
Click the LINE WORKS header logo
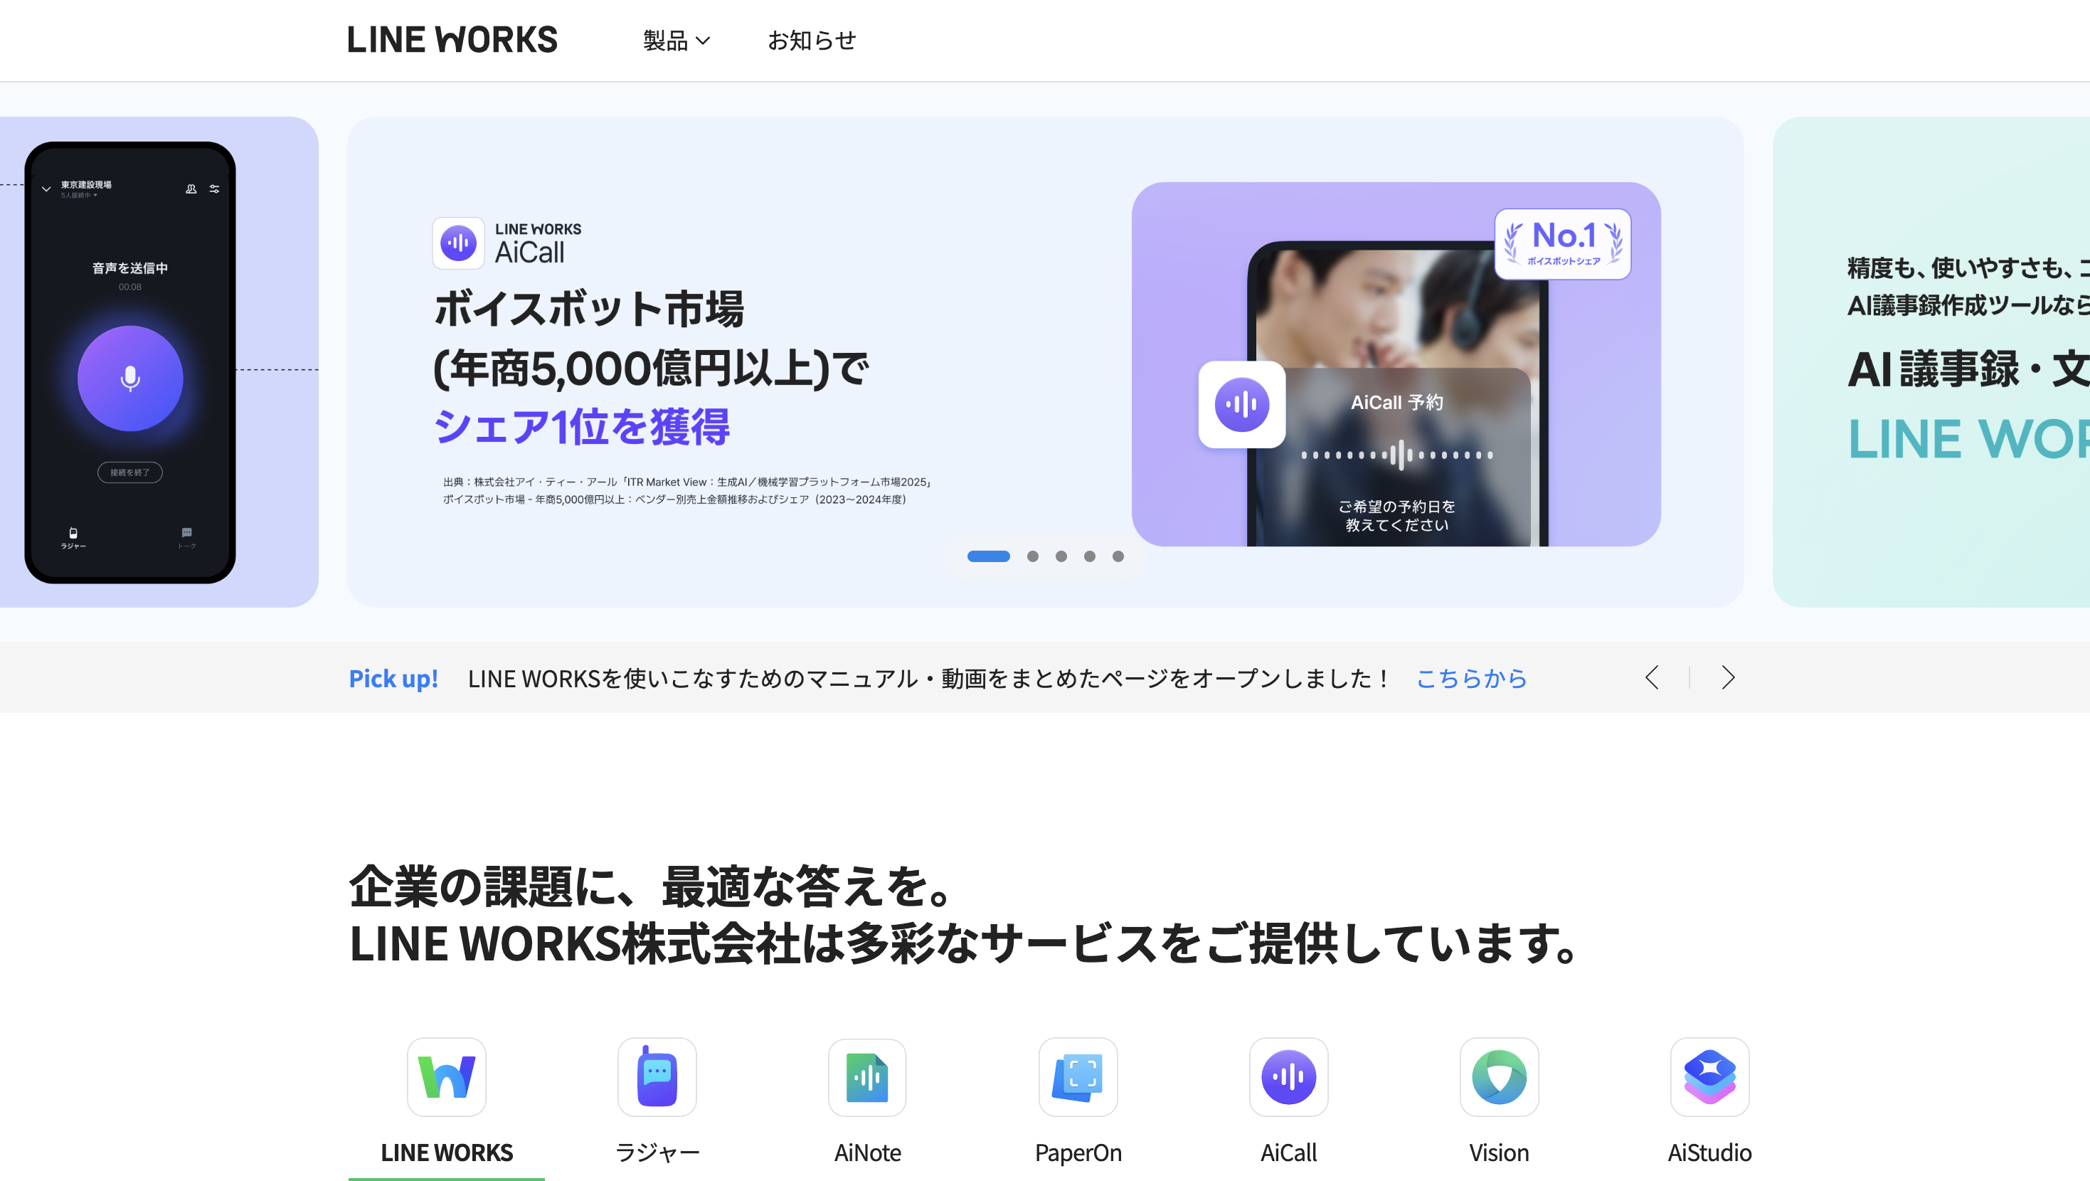(x=452, y=39)
